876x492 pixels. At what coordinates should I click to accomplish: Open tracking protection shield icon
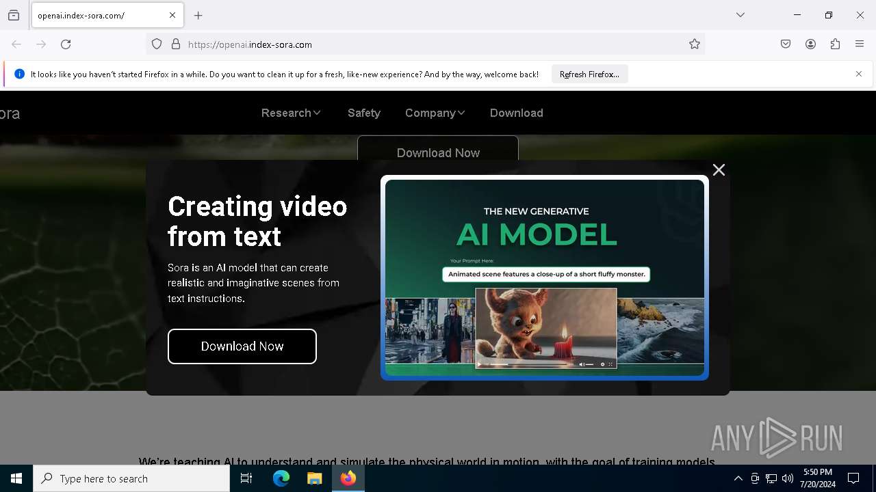click(157, 44)
